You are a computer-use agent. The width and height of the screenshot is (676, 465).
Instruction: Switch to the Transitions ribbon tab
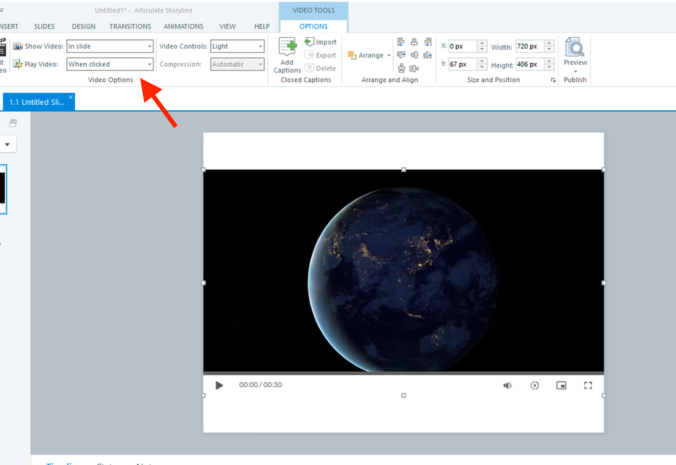[130, 26]
